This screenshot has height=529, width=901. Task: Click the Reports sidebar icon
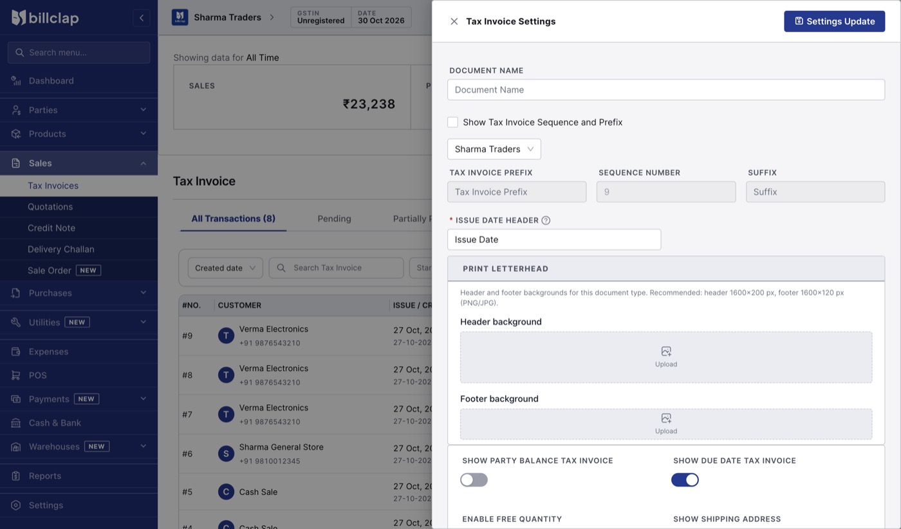(16, 476)
